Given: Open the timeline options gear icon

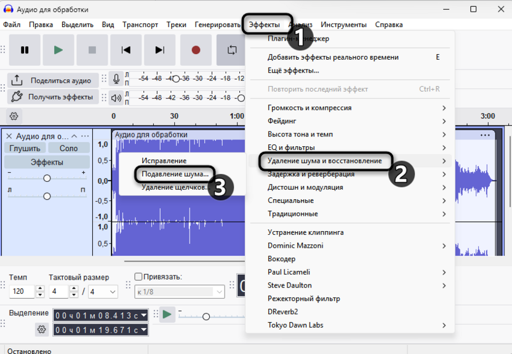Looking at the screenshot, I should click(x=14, y=116).
